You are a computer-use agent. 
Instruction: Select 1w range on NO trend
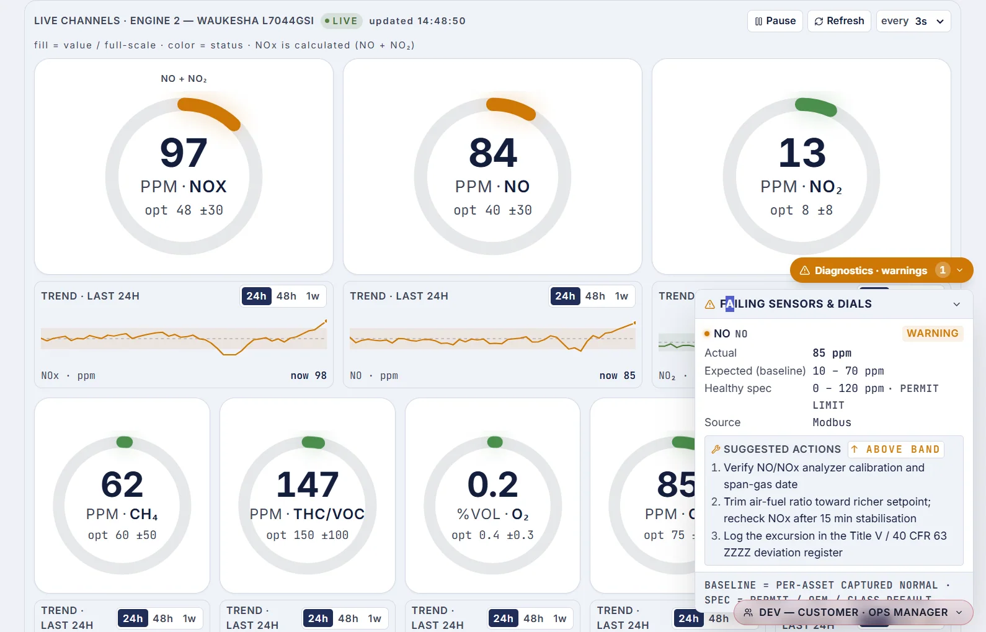pyautogui.click(x=622, y=296)
